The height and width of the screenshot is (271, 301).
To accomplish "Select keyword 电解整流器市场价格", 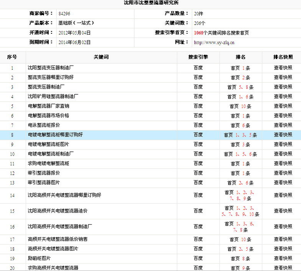I will pos(48,116).
